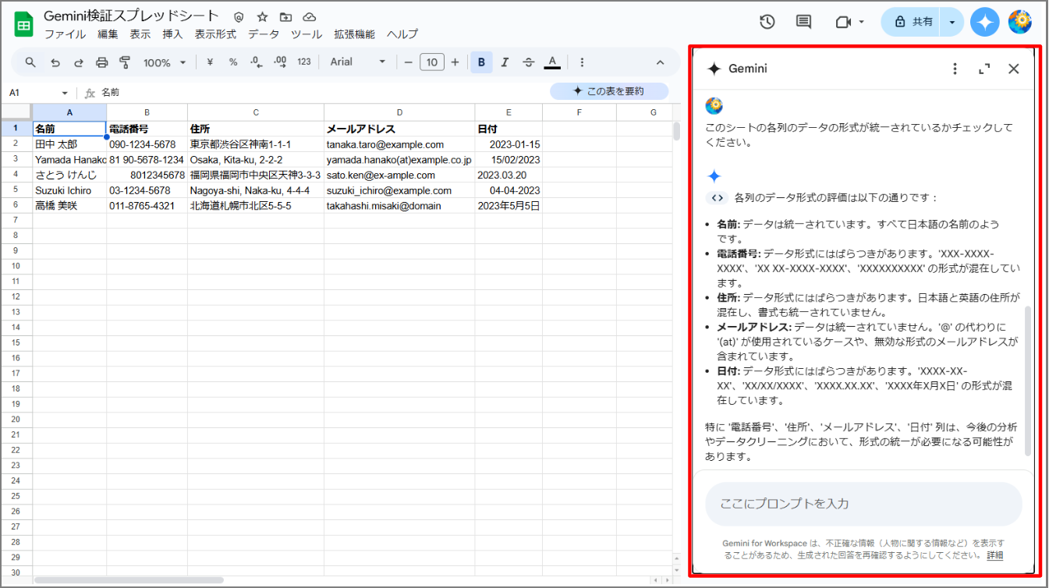The image size is (1049, 588).
Task: Decrease decimal places
Action: point(256,62)
